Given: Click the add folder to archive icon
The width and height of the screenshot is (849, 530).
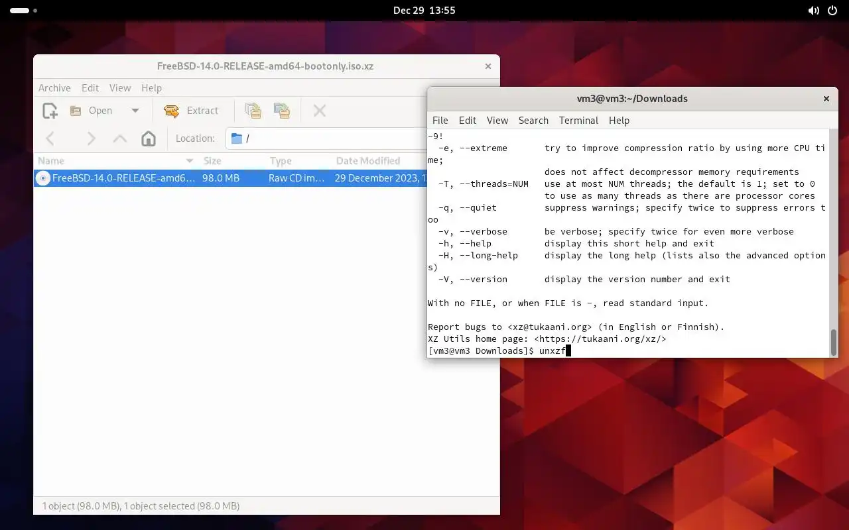Looking at the screenshot, I should 282,111.
